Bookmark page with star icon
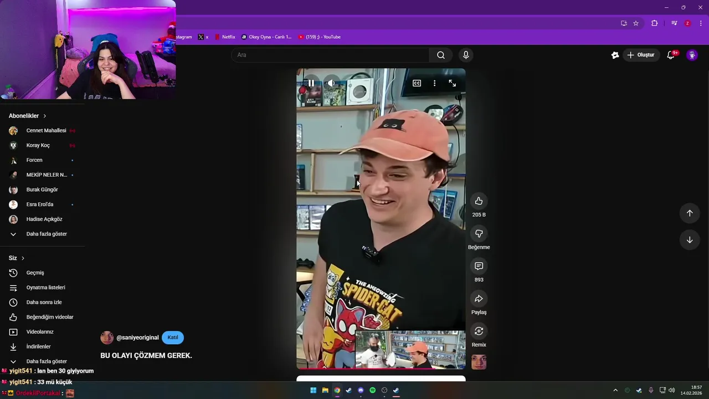This screenshot has width=709, height=399. click(x=636, y=23)
